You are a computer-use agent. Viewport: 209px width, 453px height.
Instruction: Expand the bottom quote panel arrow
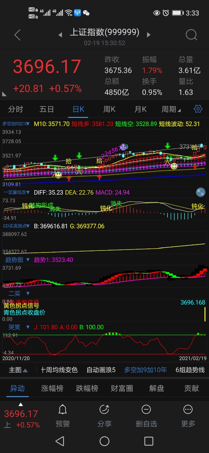(x=21, y=404)
